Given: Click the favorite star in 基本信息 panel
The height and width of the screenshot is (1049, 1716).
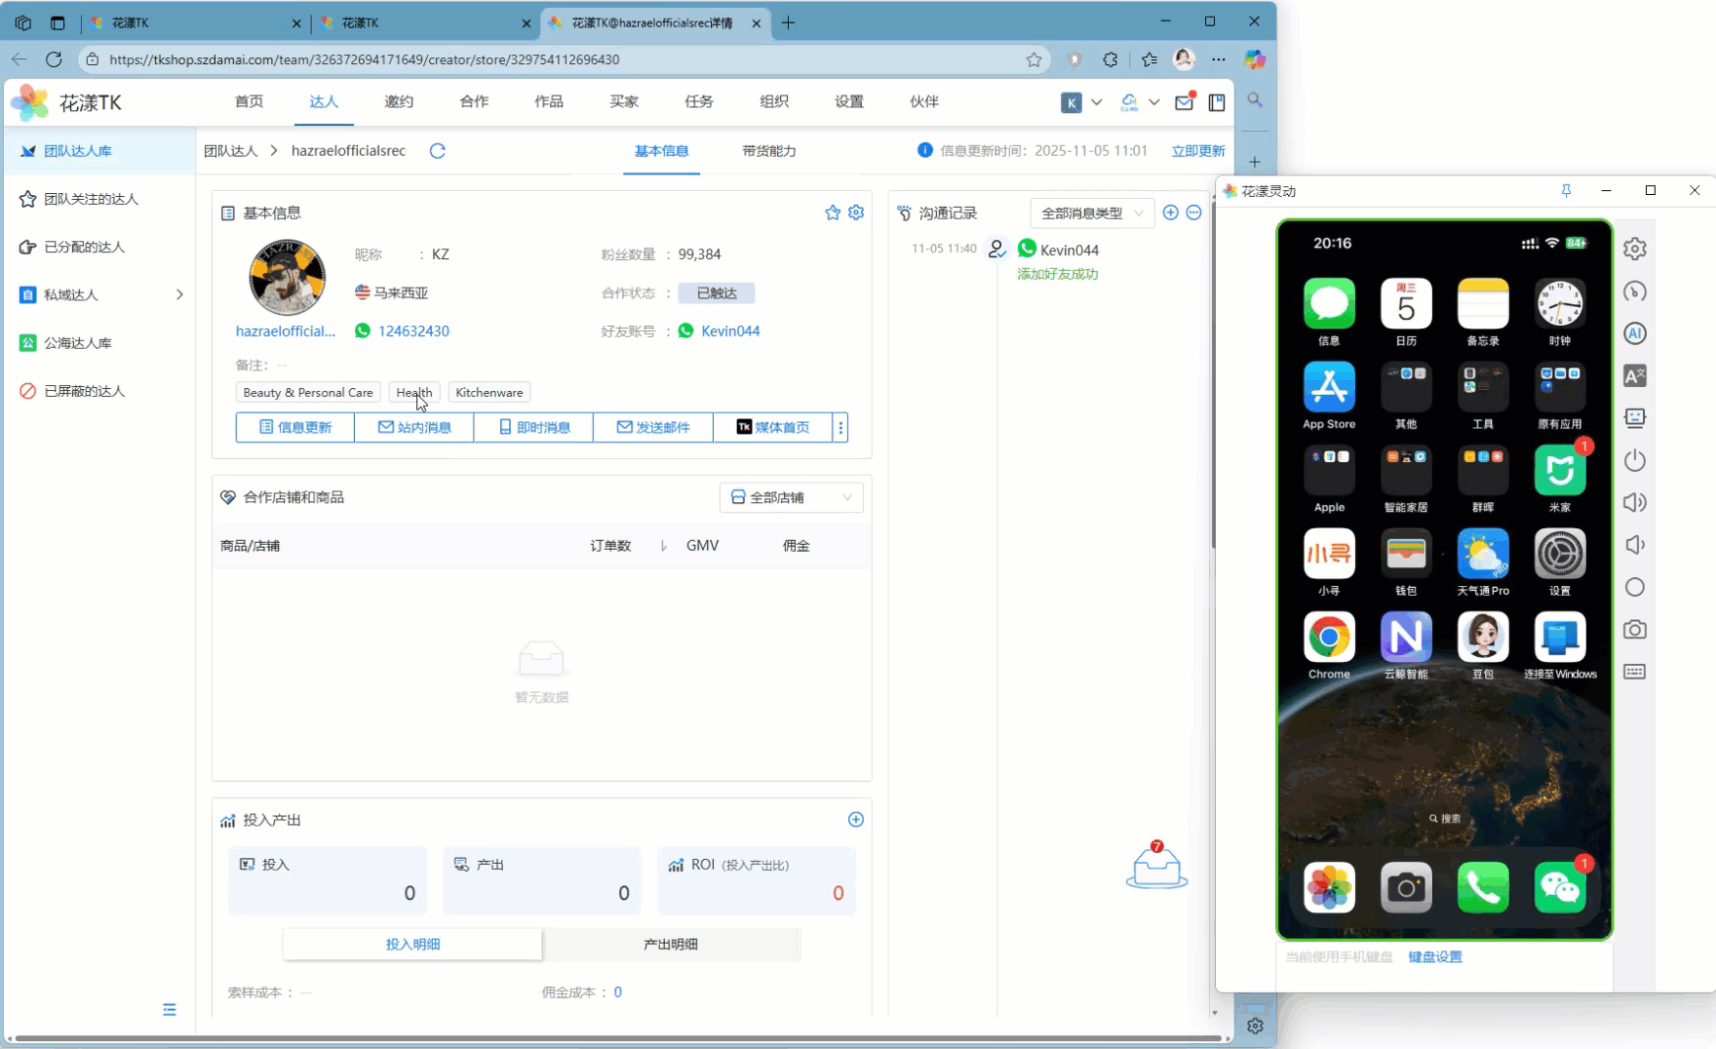Looking at the screenshot, I should pyautogui.click(x=833, y=213).
